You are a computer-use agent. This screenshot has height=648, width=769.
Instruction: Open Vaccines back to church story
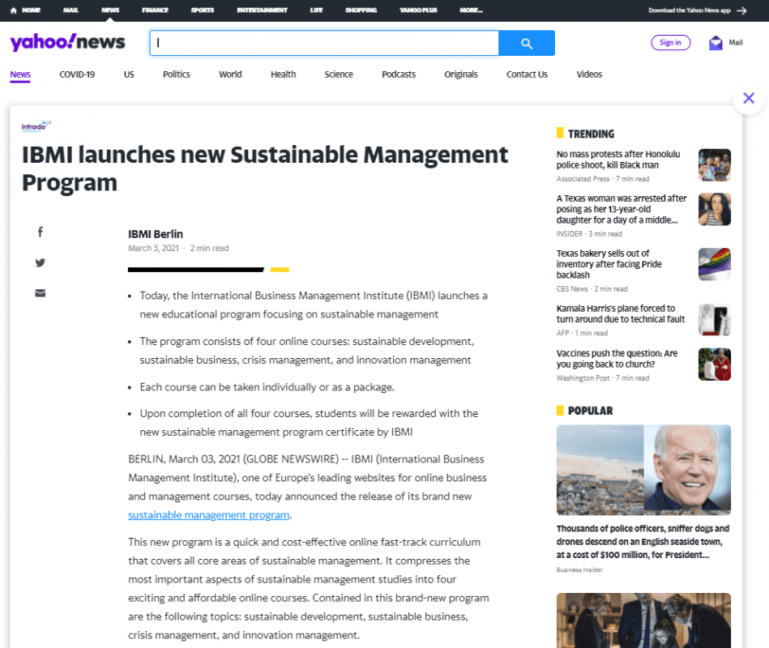click(617, 359)
